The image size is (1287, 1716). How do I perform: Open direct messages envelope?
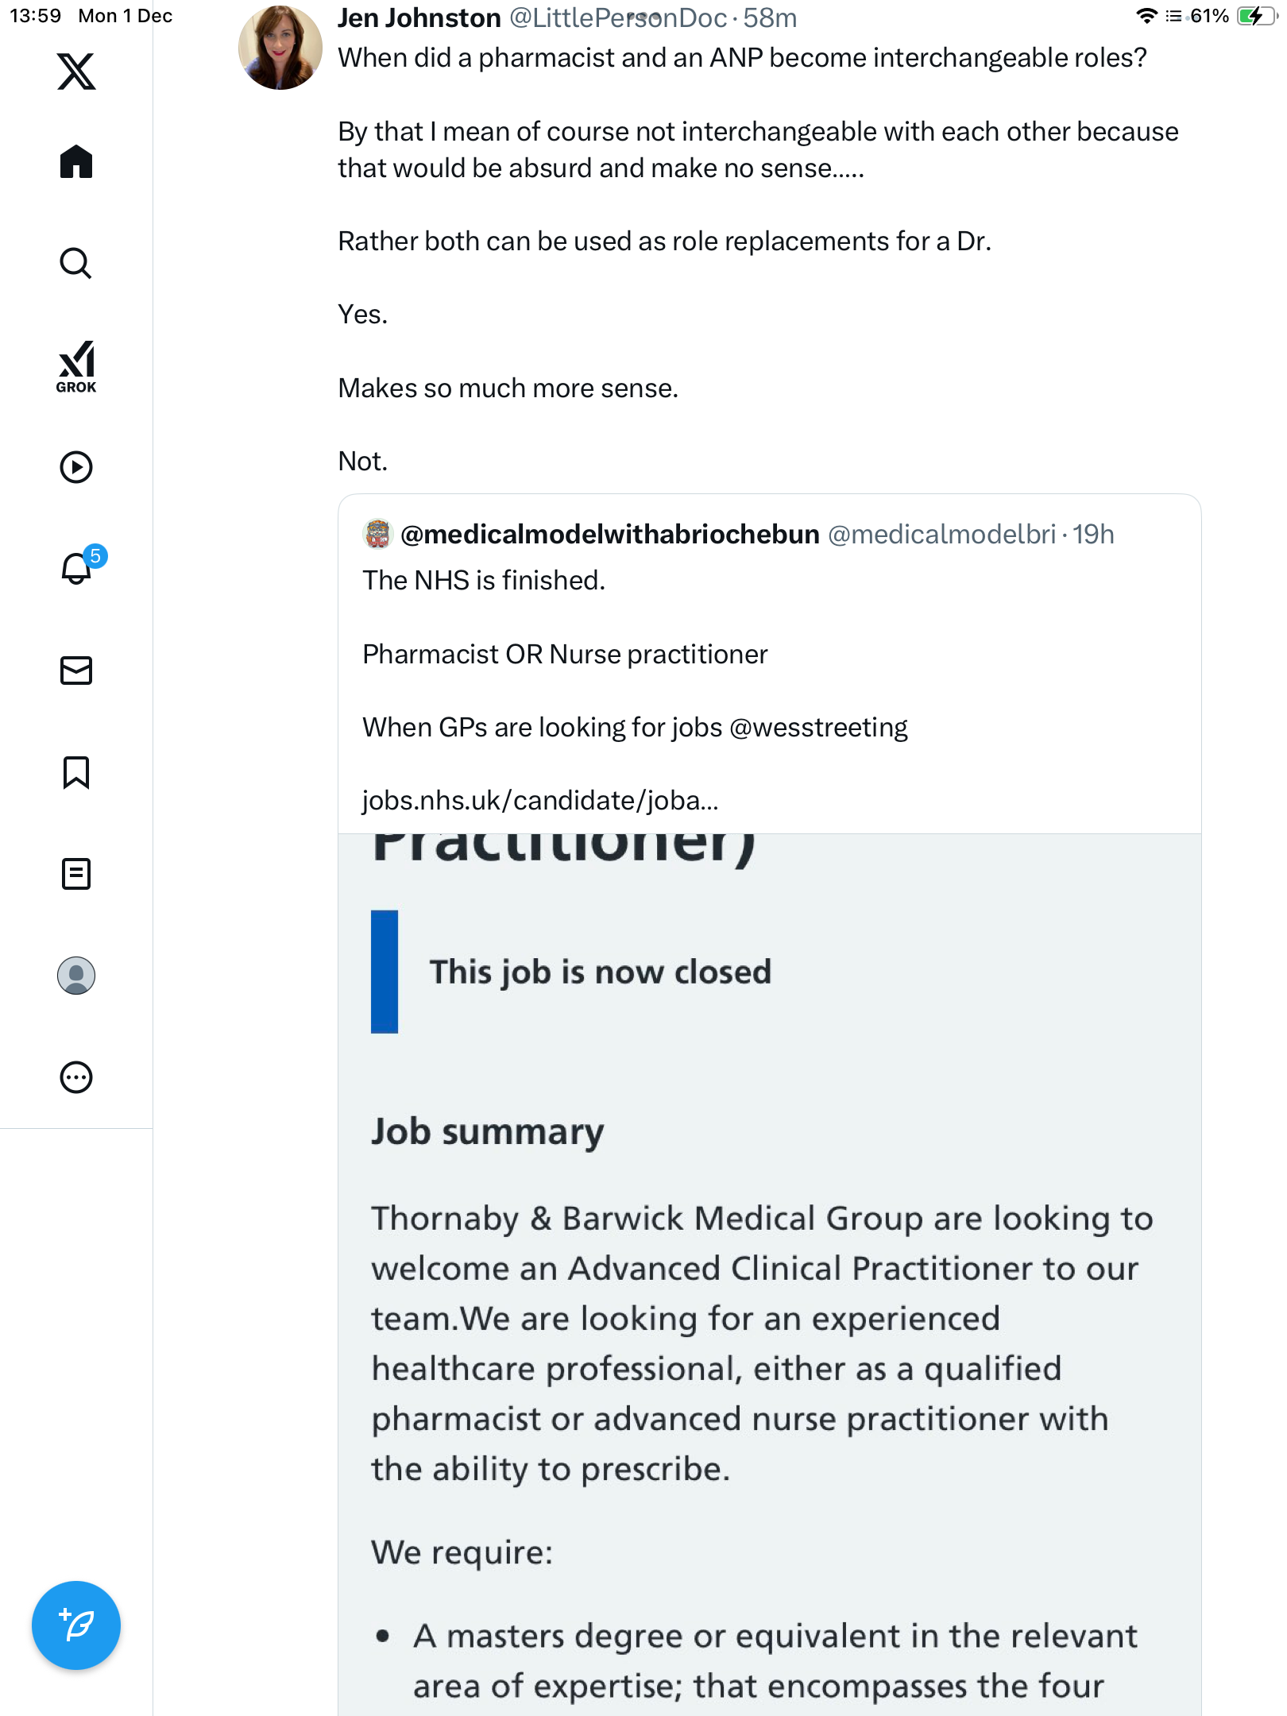pyautogui.click(x=76, y=671)
